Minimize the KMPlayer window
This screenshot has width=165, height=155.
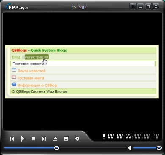tap(140, 7)
